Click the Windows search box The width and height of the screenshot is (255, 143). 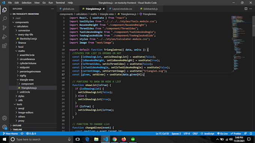click(40, 139)
